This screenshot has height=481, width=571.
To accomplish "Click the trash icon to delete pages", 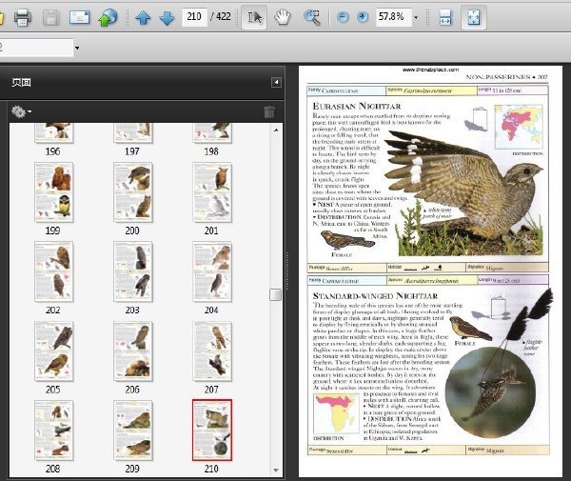I will click(x=269, y=111).
